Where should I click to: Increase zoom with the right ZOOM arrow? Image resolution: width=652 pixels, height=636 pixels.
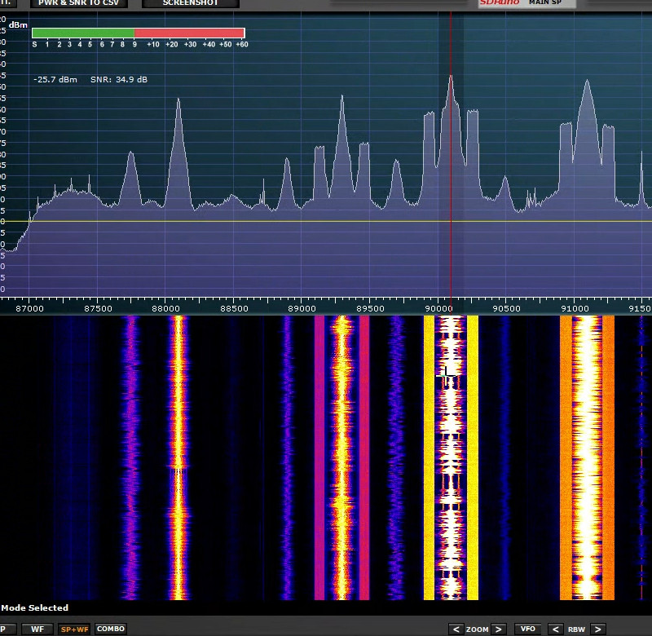(499, 629)
